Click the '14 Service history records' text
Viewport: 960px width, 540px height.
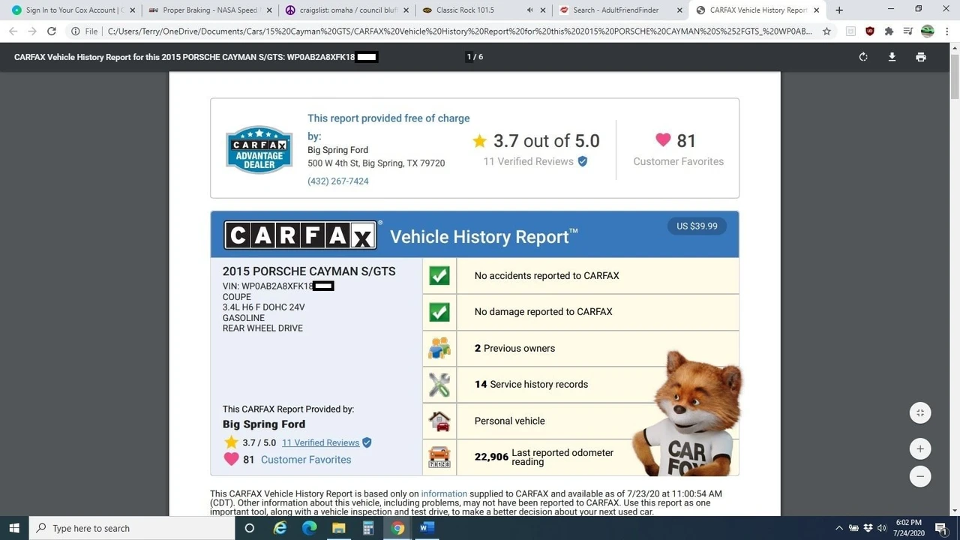(531, 384)
